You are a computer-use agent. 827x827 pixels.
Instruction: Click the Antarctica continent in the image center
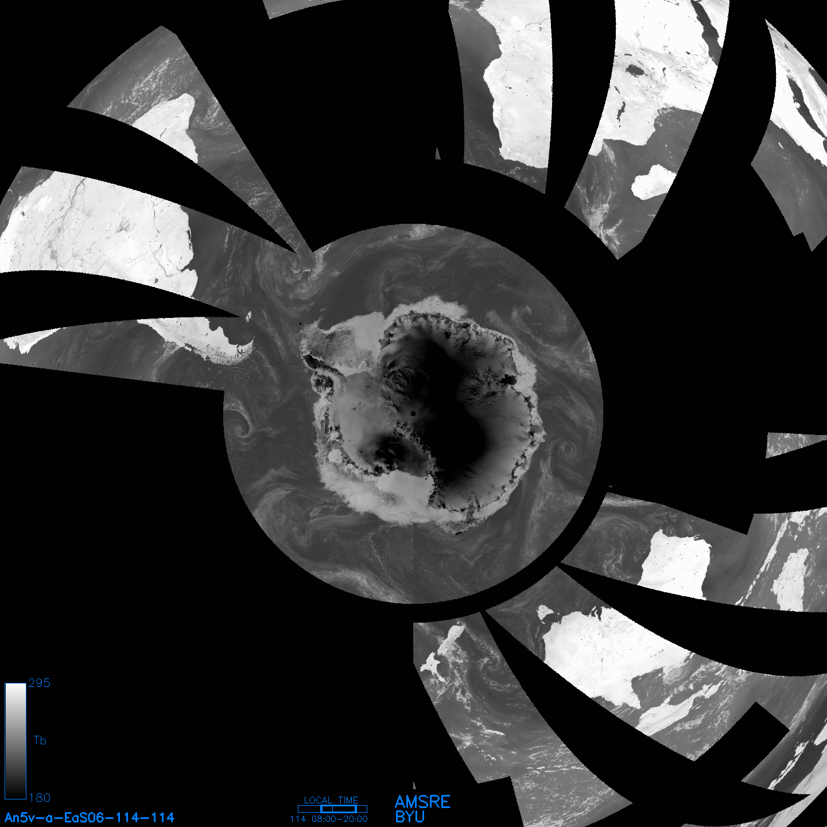point(422,416)
